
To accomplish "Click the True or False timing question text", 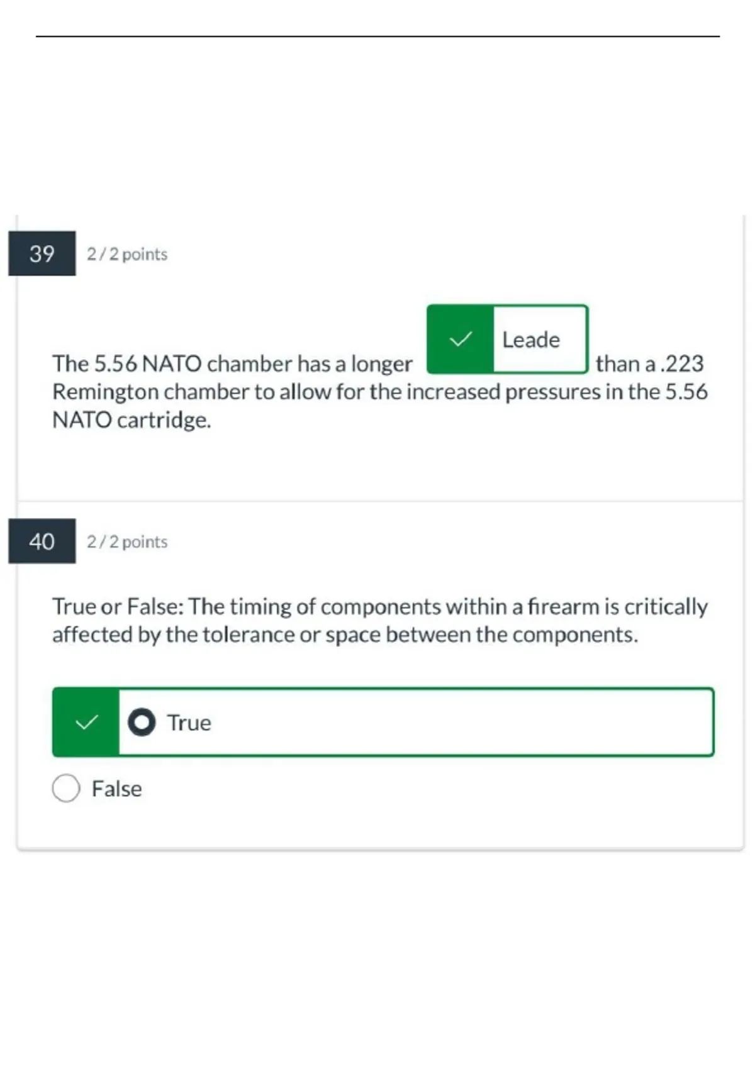I will point(380,620).
